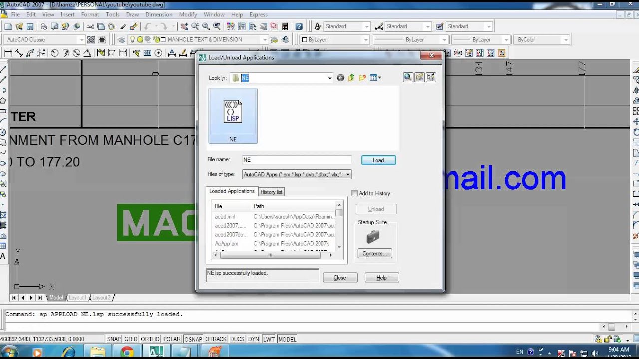
Task: Select the Angular dimension tool
Action: click(x=87, y=53)
